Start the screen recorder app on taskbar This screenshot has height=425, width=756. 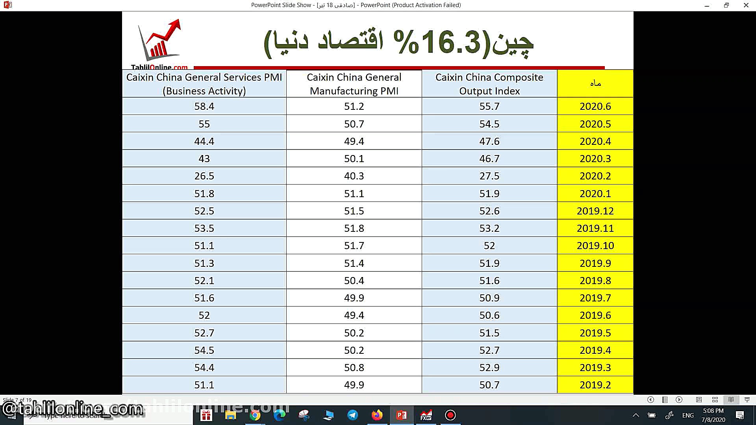click(x=450, y=416)
